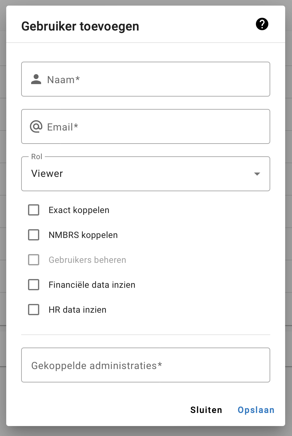Enable the NMBRS koppelen checkbox
This screenshot has height=436, width=292.
click(x=34, y=235)
